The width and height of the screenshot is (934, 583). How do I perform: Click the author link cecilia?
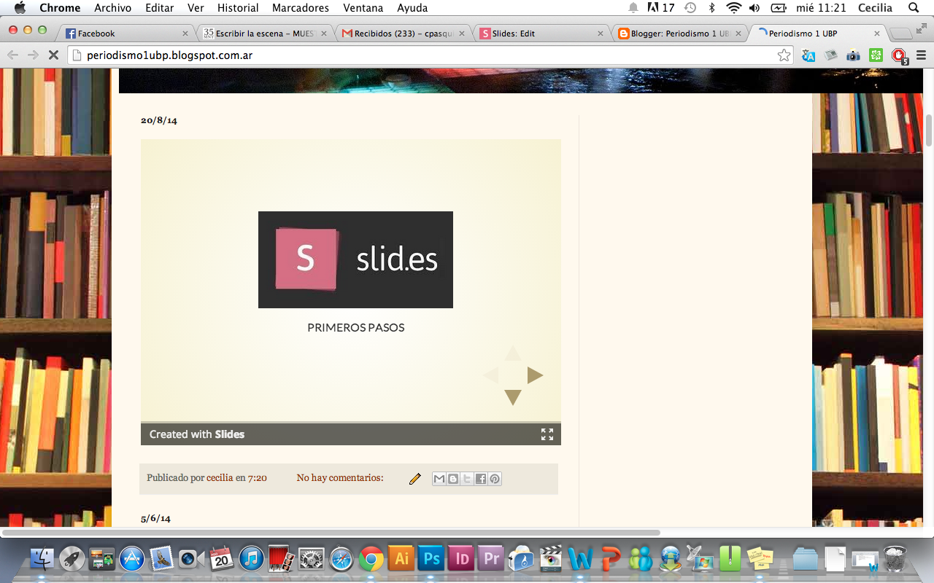[x=220, y=478]
